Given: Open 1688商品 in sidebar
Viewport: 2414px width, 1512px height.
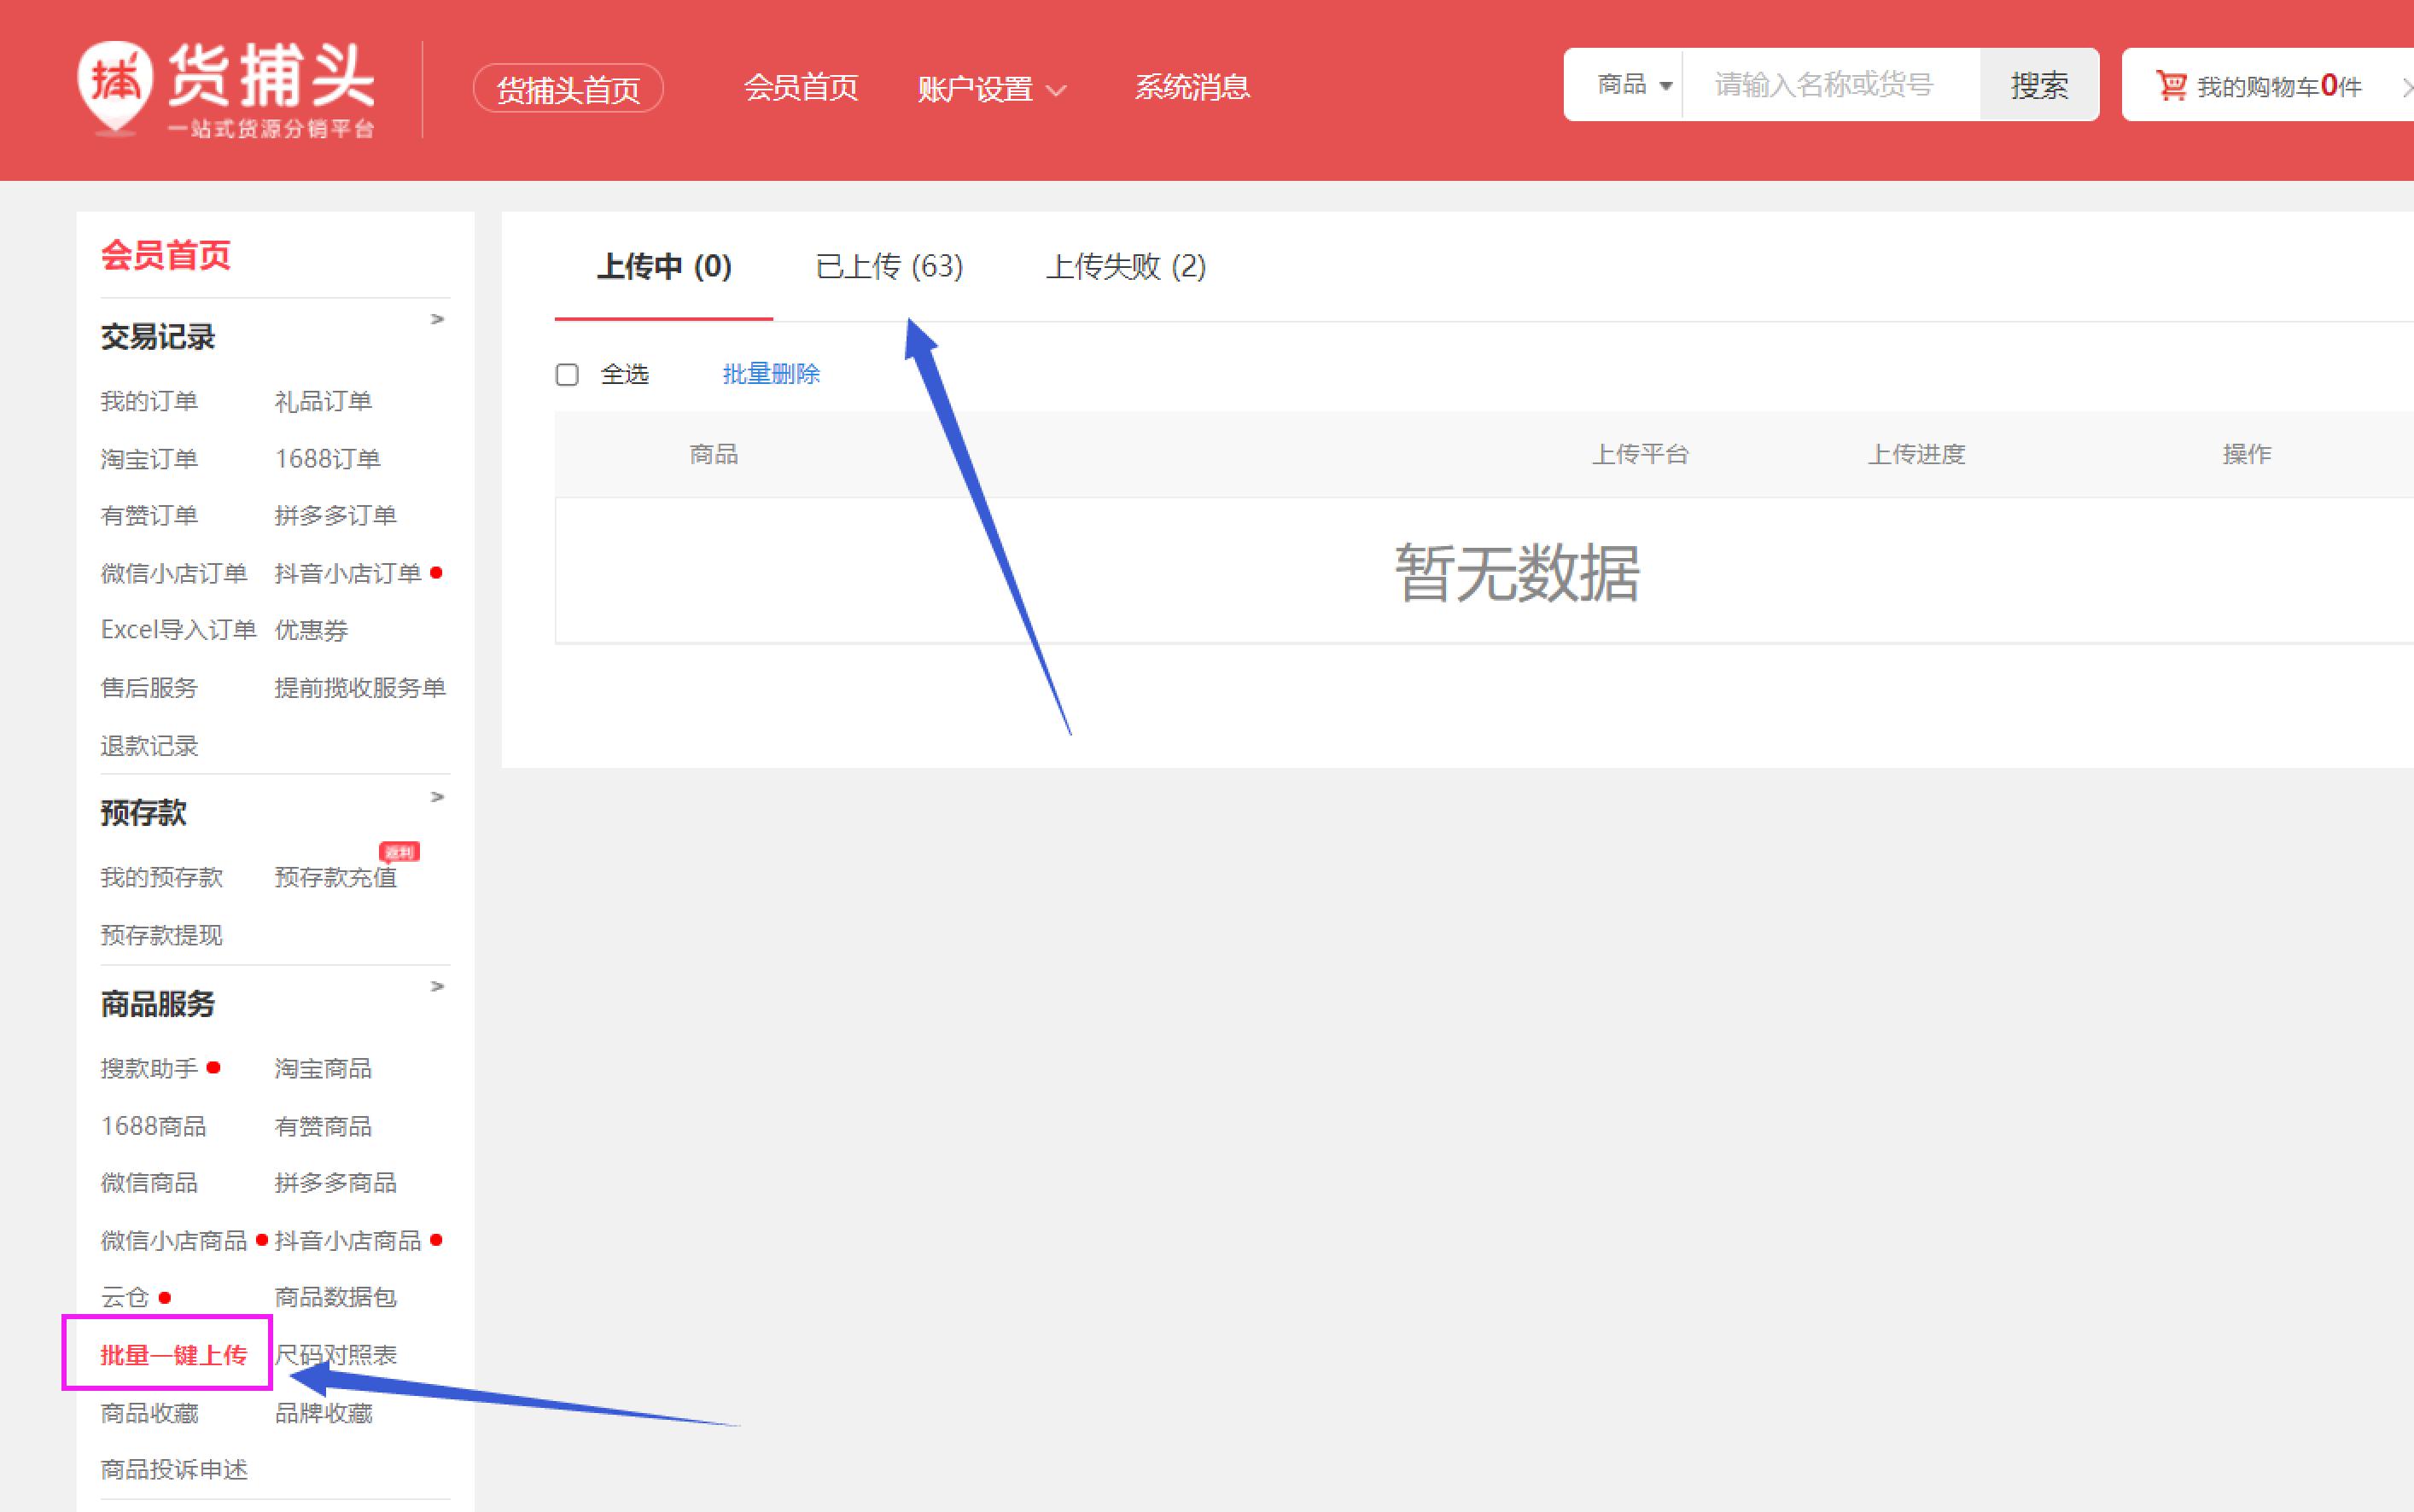Looking at the screenshot, I should click(153, 1126).
